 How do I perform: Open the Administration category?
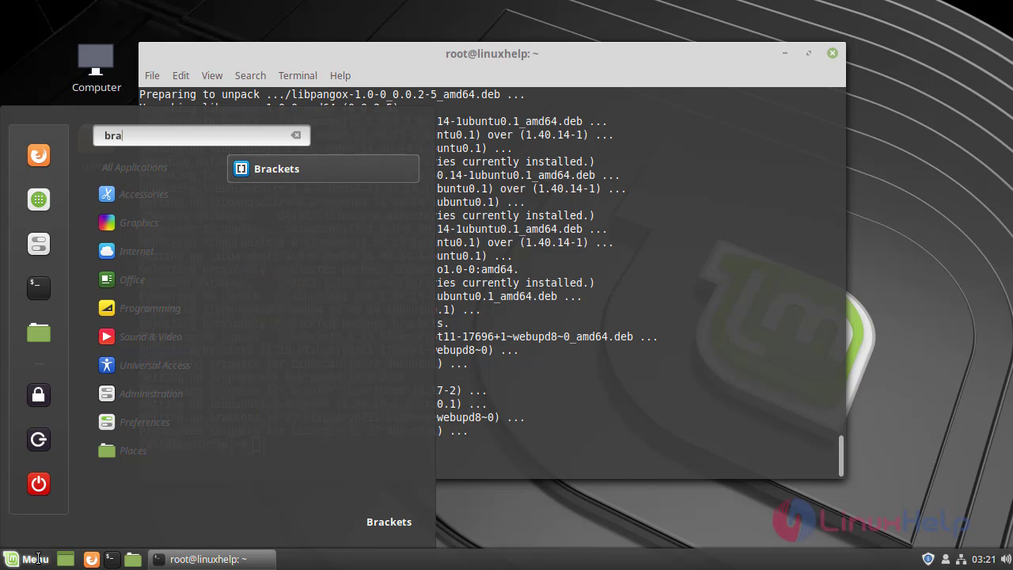pos(140,393)
